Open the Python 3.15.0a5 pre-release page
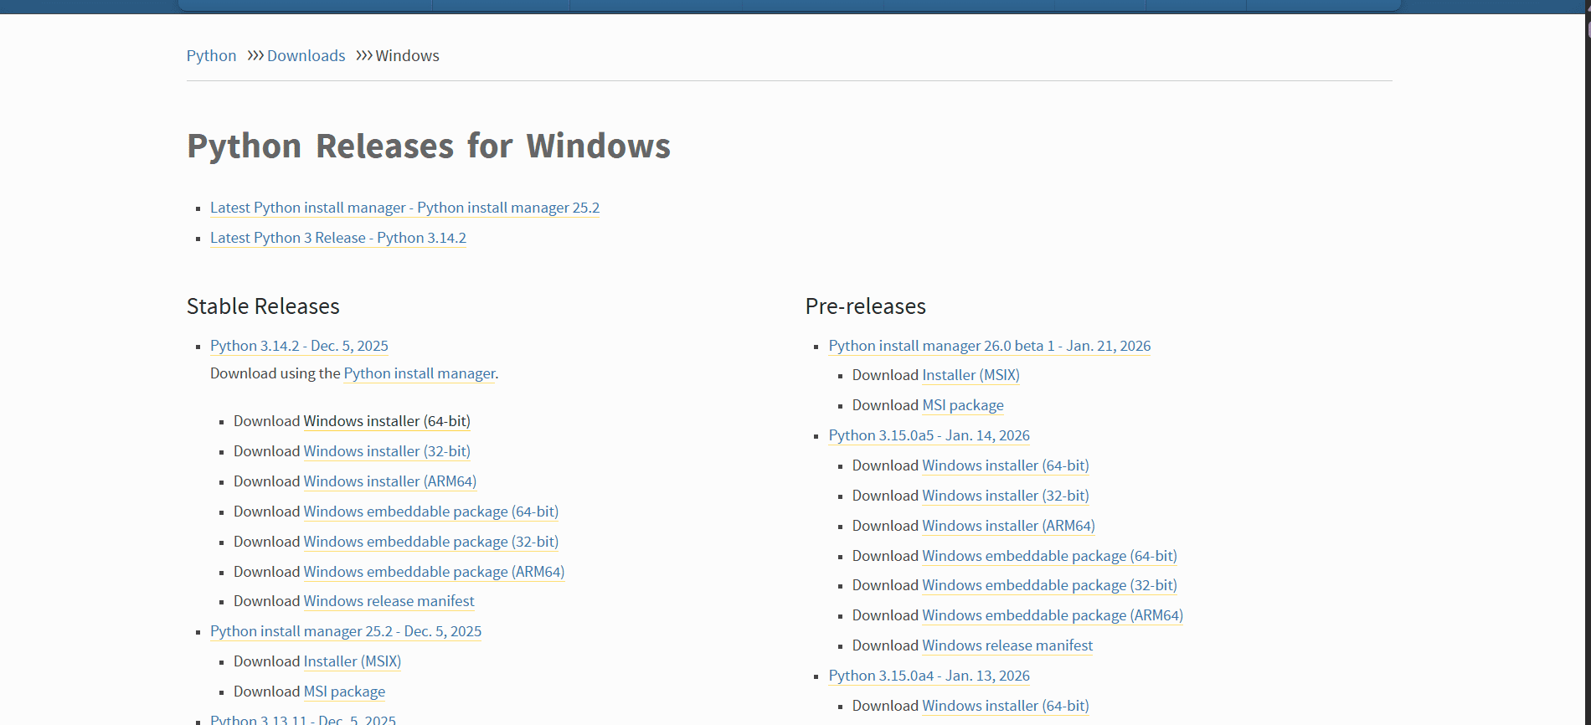 pyautogui.click(x=929, y=435)
